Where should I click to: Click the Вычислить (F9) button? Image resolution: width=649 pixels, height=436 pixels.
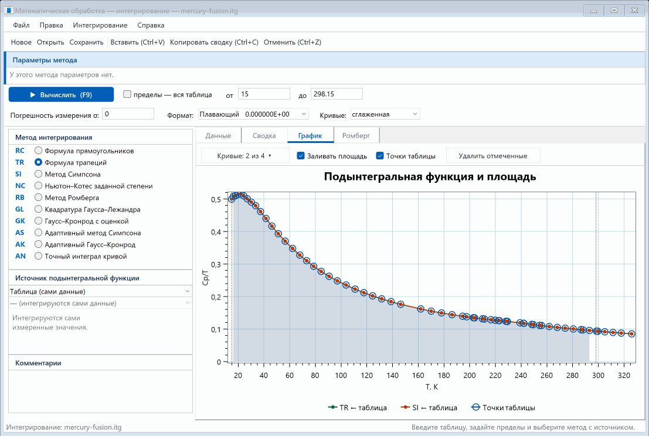tap(61, 94)
